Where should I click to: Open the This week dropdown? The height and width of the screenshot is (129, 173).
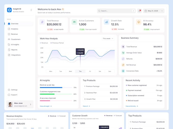(x=108, y=38)
